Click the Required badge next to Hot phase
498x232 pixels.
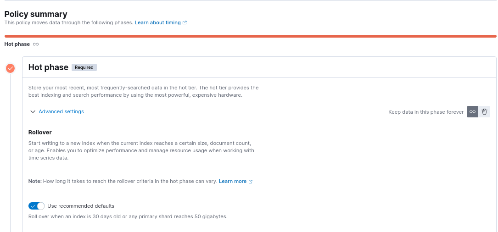84,67
